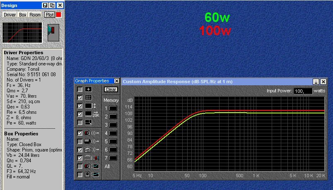Click the 'Serial No: 9 5151 061 08' line
333x190 pixels.
coord(31,75)
